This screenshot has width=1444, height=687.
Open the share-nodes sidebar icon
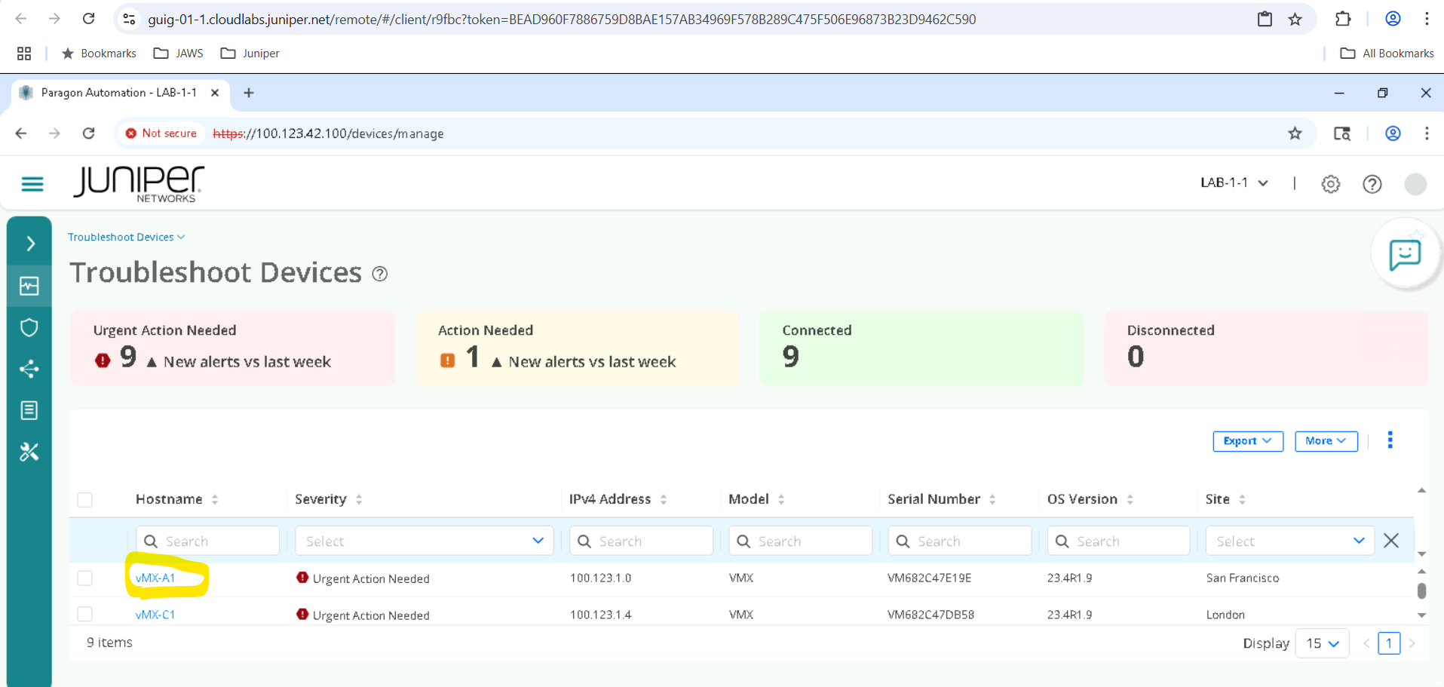point(29,369)
